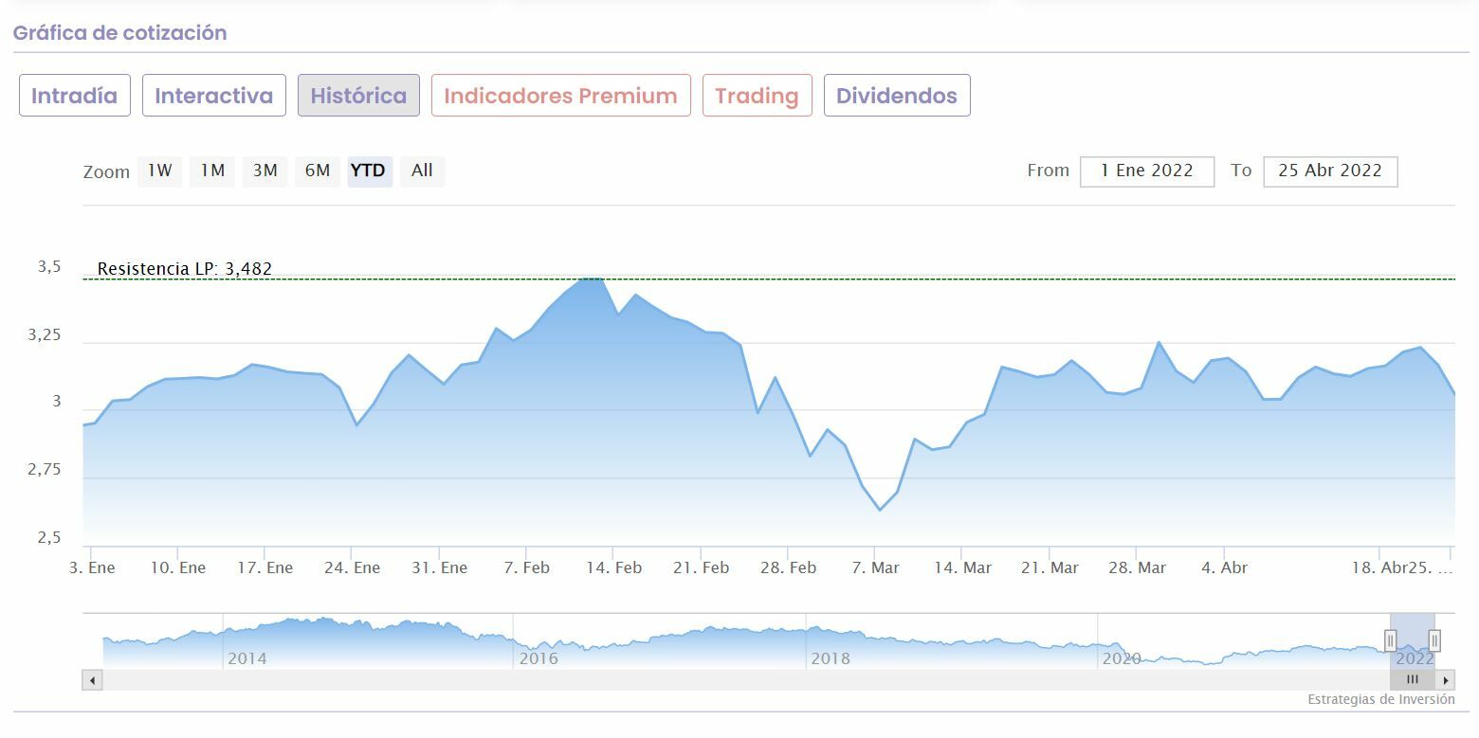This screenshot has width=1479, height=738.
Task: Show the Dividendos tab
Action: point(897,96)
